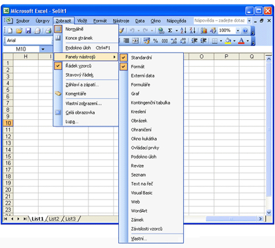
Task: Open the Borders dropdown arrow
Action: pyautogui.click(x=221, y=41)
